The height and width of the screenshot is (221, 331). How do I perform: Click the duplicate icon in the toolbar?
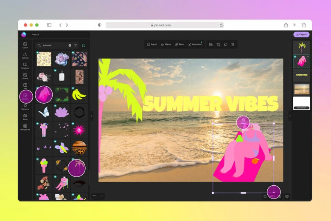(225, 44)
